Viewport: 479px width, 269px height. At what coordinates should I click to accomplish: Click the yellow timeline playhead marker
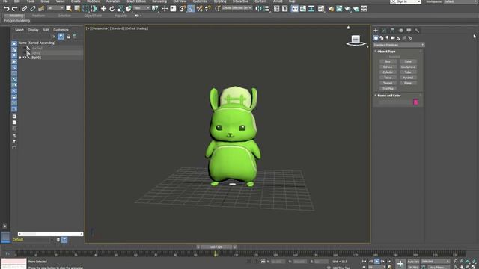[216, 253]
